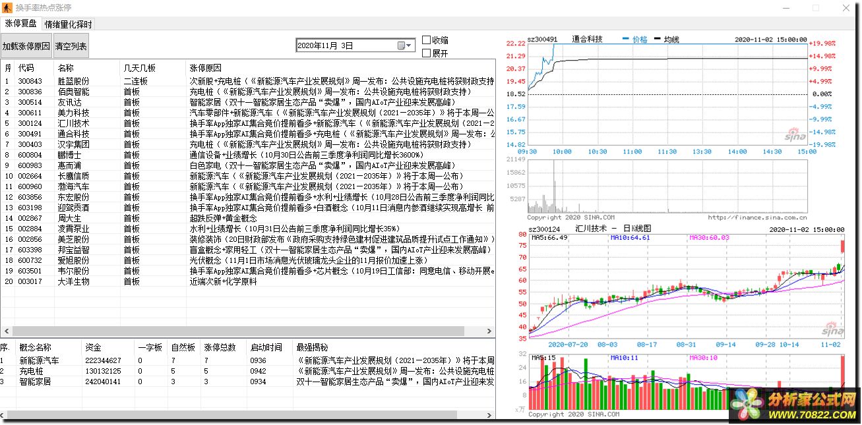Sort by 自然板 column header
Image resolution: width=862 pixels, height=425 pixels.
click(185, 347)
